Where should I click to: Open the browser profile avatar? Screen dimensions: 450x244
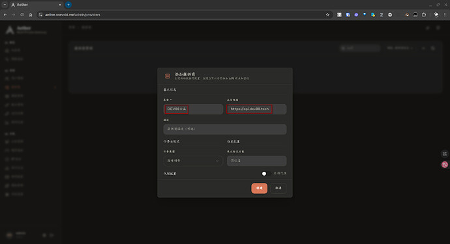pyautogui.click(x=436, y=14)
